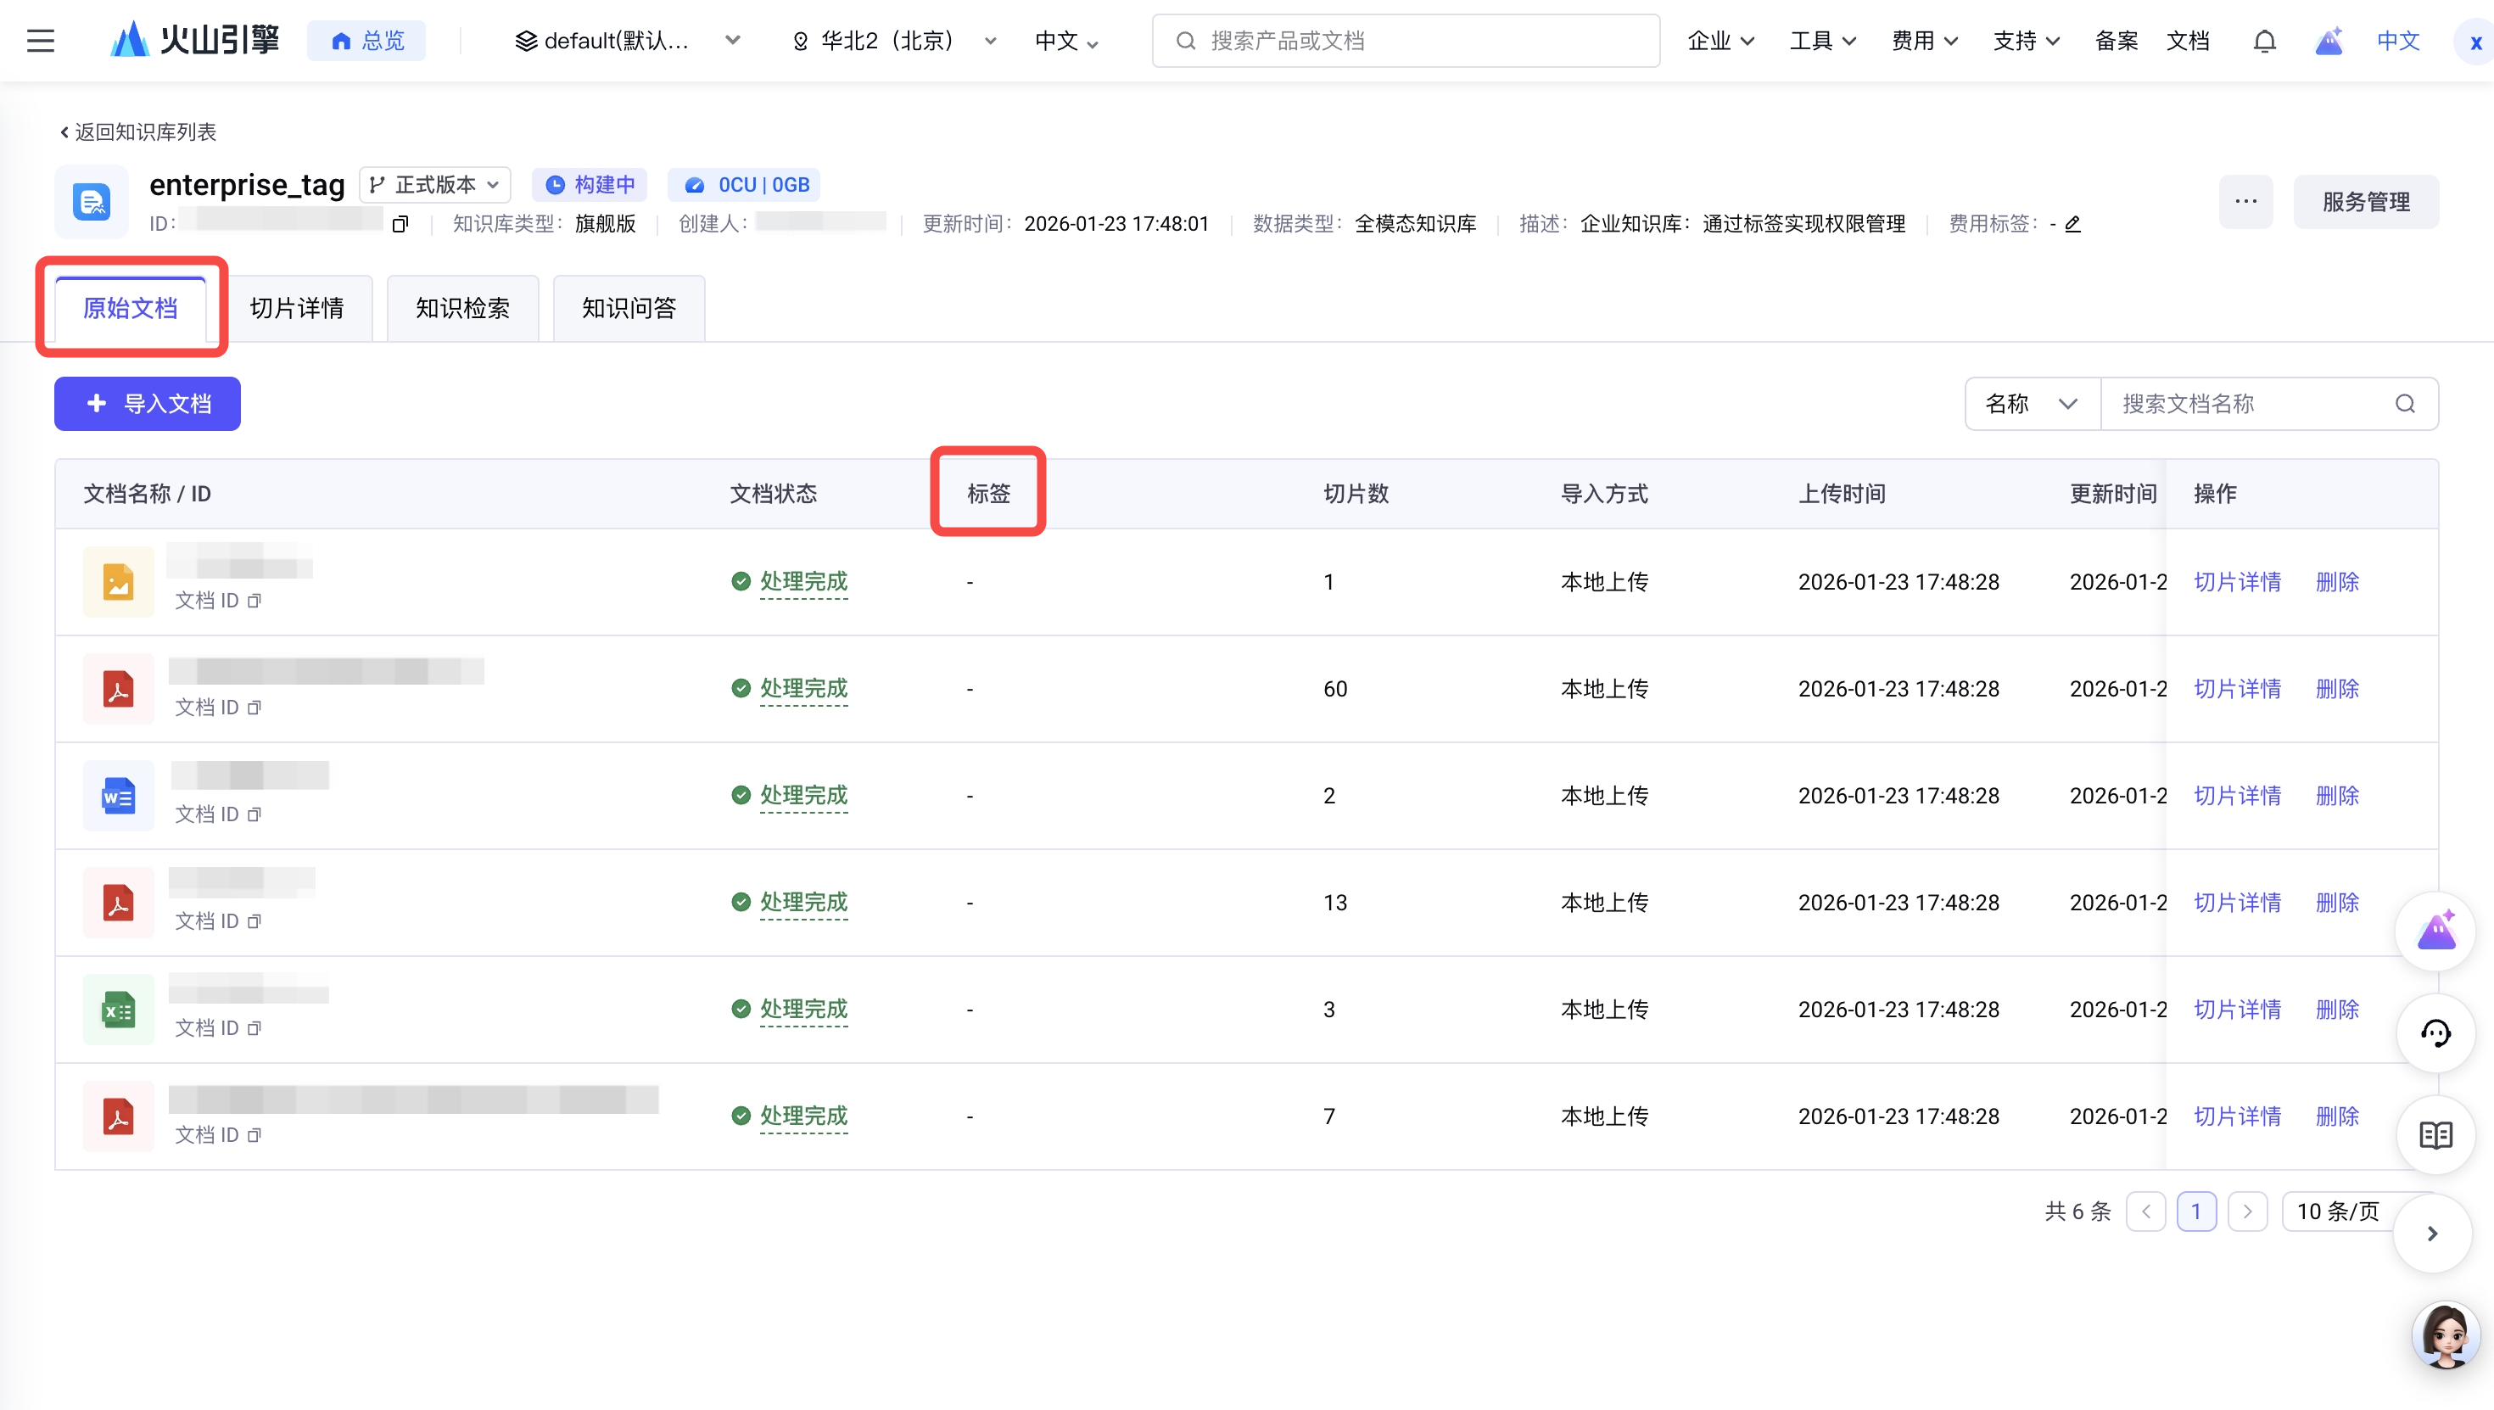
Task: Open the AI assistant floating button
Action: (x=2435, y=932)
